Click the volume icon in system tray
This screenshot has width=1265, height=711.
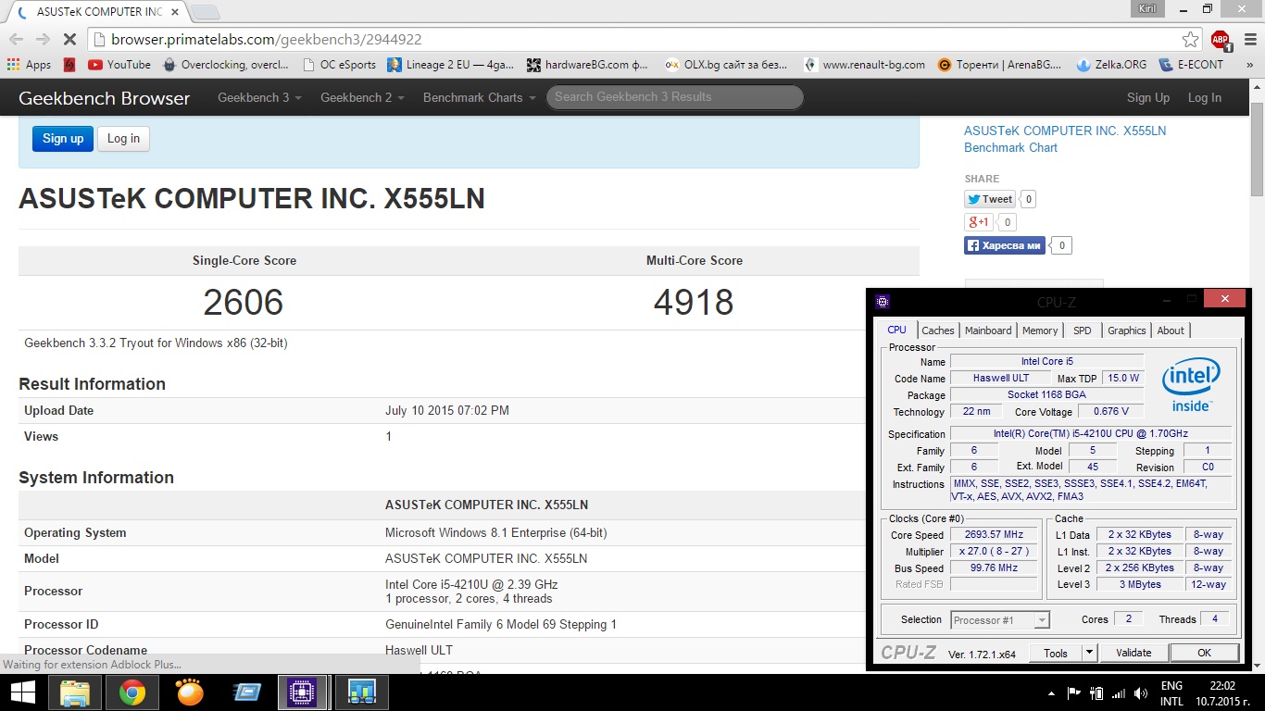coord(1140,692)
